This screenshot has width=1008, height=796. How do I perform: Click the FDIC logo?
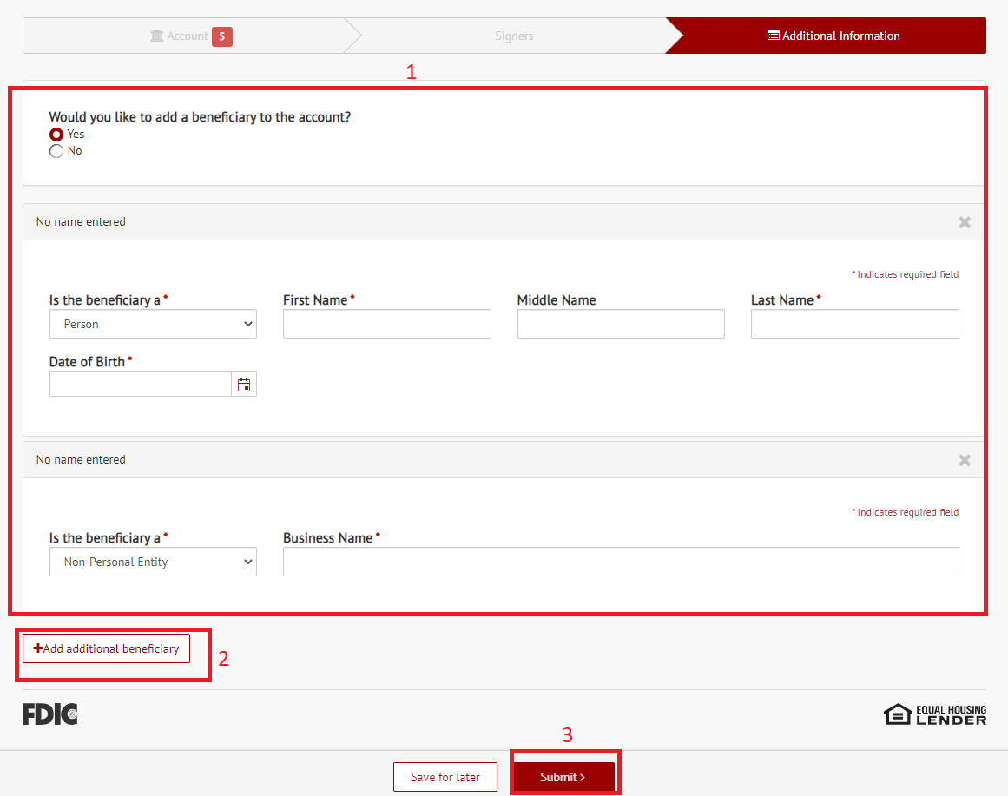49,714
